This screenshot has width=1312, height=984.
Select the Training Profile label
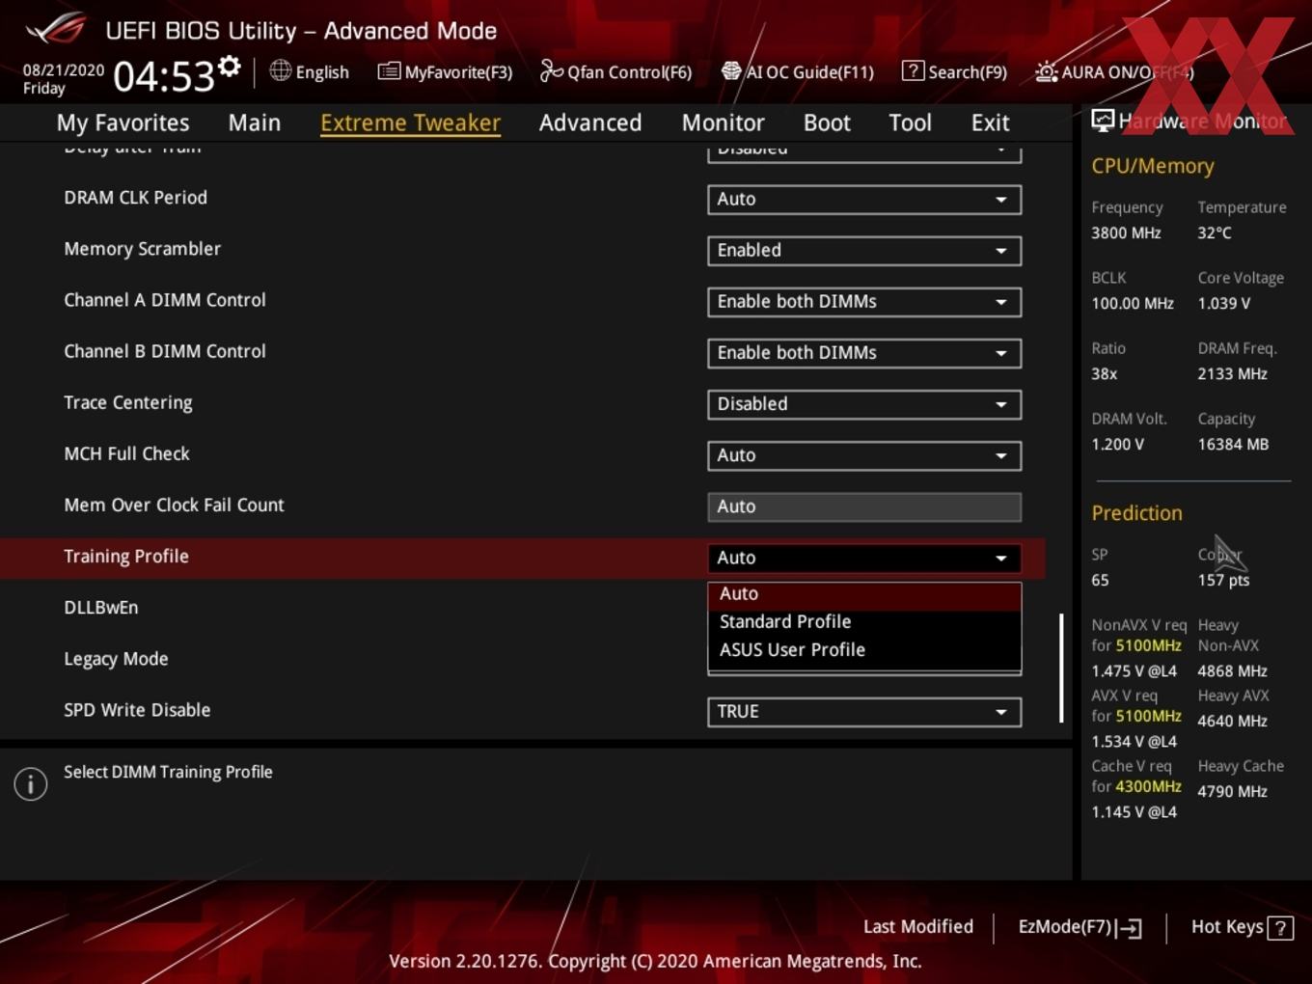(x=126, y=557)
